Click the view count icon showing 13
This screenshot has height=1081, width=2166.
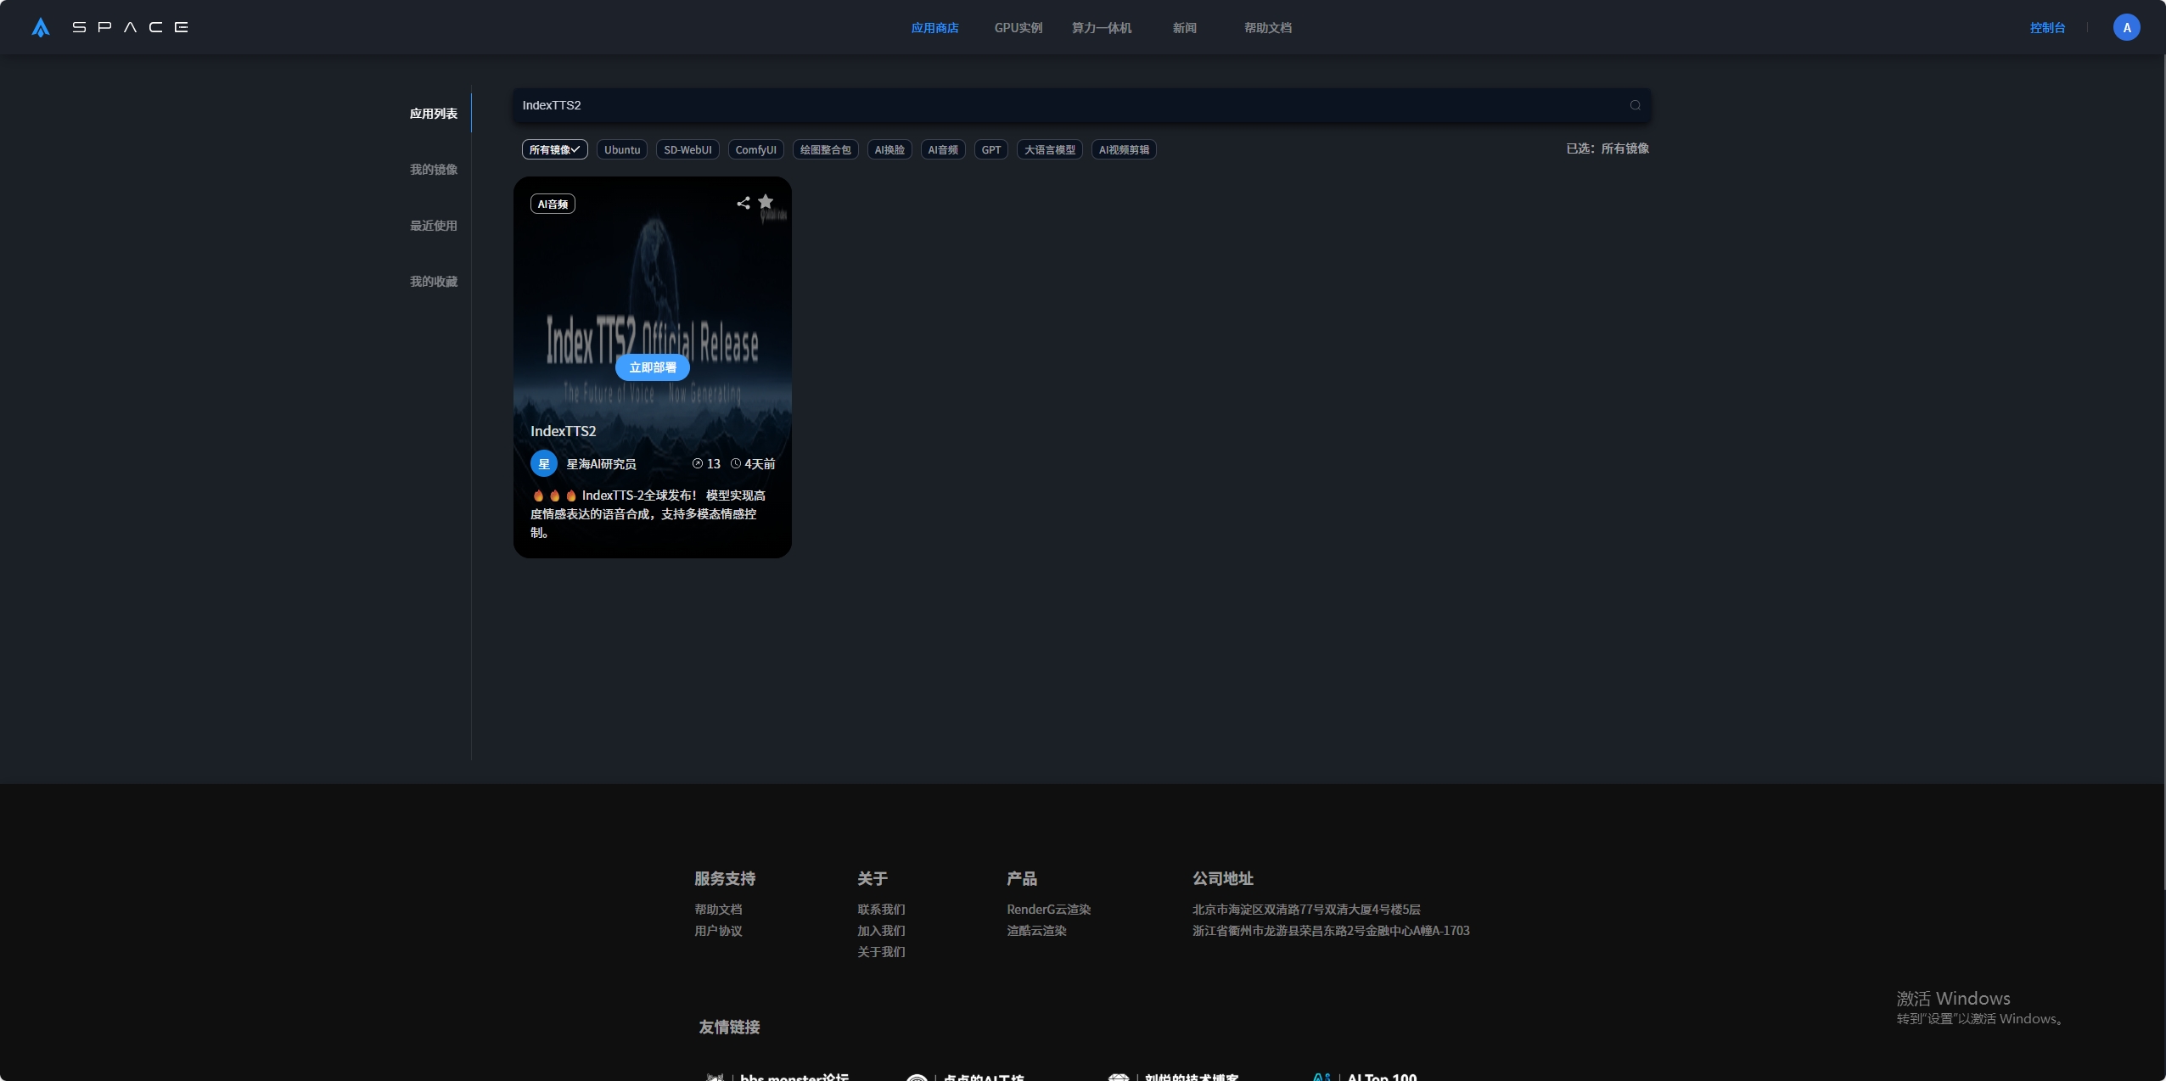[x=698, y=464]
